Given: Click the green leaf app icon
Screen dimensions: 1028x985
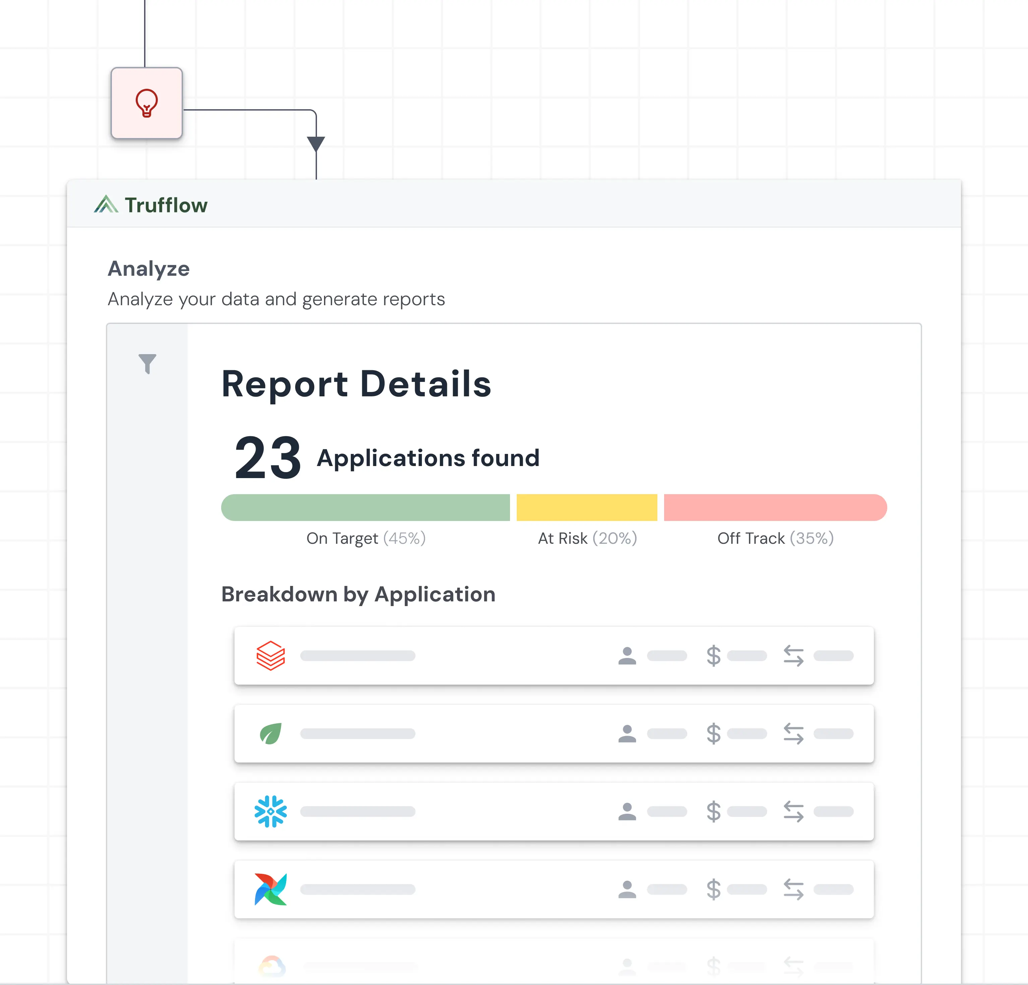Looking at the screenshot, I should point(271,733).
